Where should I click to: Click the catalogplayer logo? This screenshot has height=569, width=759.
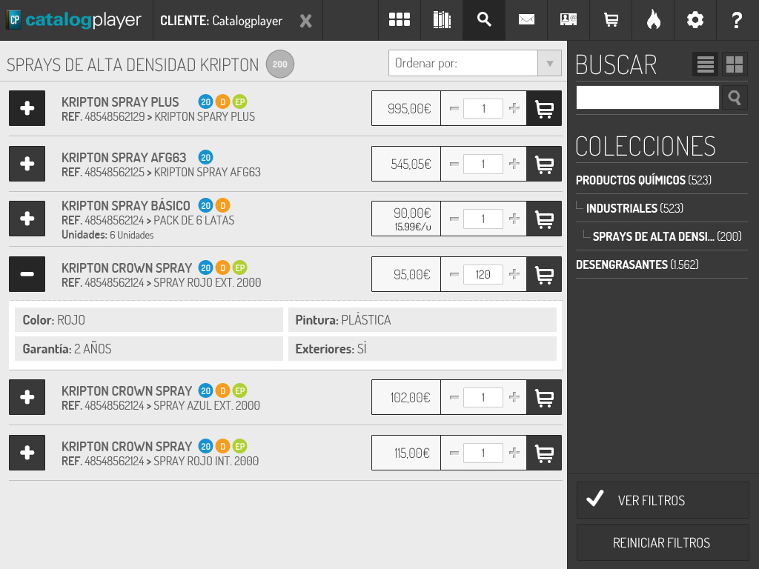[x=75, y=20]
